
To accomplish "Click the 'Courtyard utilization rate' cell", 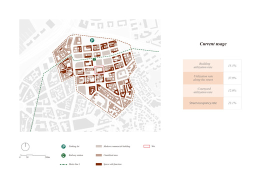I will [203, 90].
